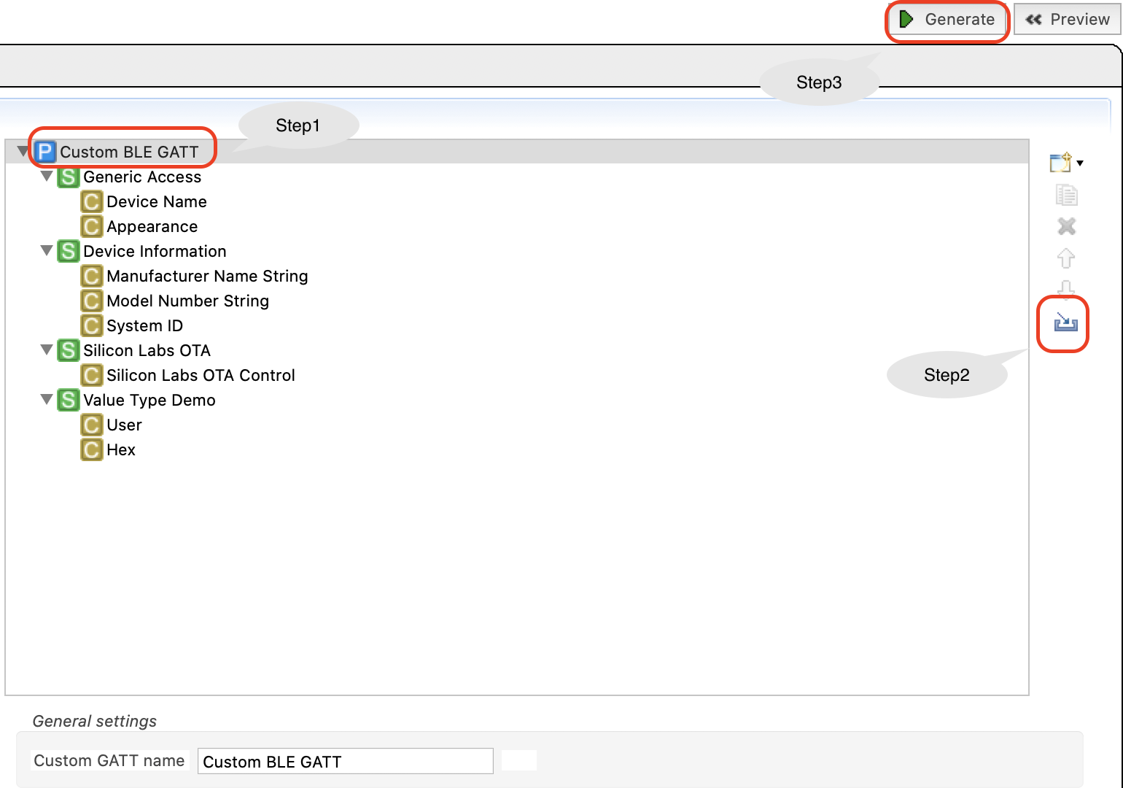
Task: Click the blue P profile icon
Action: pyautogui.click(x=45, y=152)
